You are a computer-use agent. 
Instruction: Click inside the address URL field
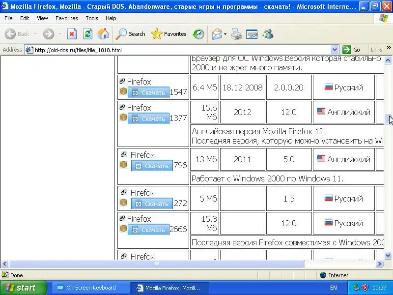click(x=182, y=50)
